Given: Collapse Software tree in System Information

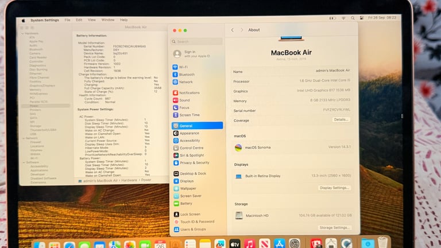Looking at the screenshot, I should [24, 162].
